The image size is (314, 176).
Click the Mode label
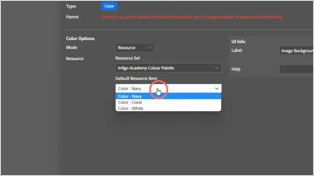pos(72,47)
